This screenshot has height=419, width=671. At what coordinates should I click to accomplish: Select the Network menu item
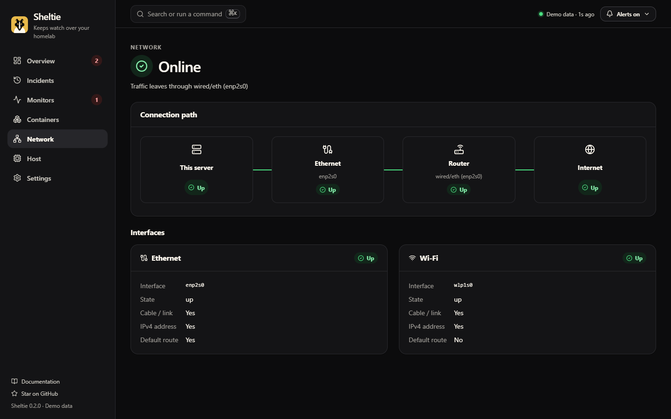coord(57,139)
